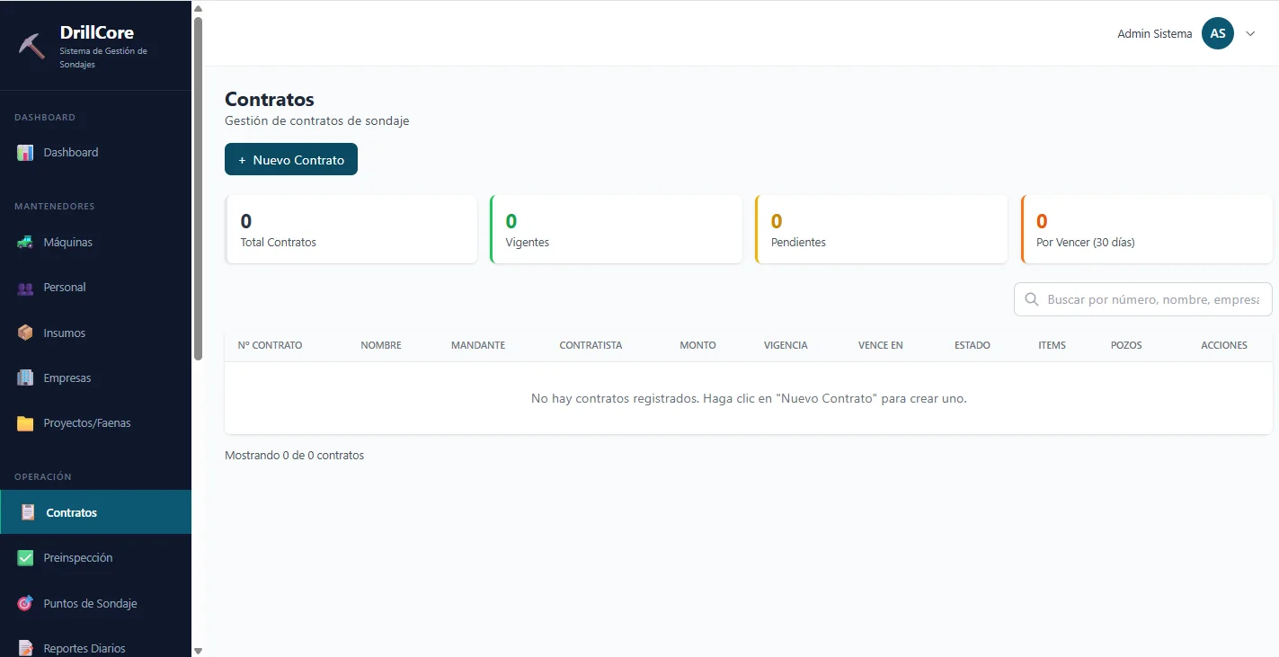Click the sidebar scroll down arrow

[x=198, y=650]
